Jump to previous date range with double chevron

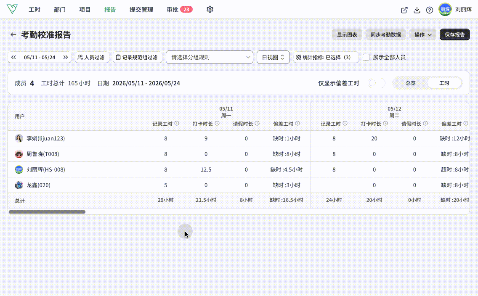click(x=13, y=57)
